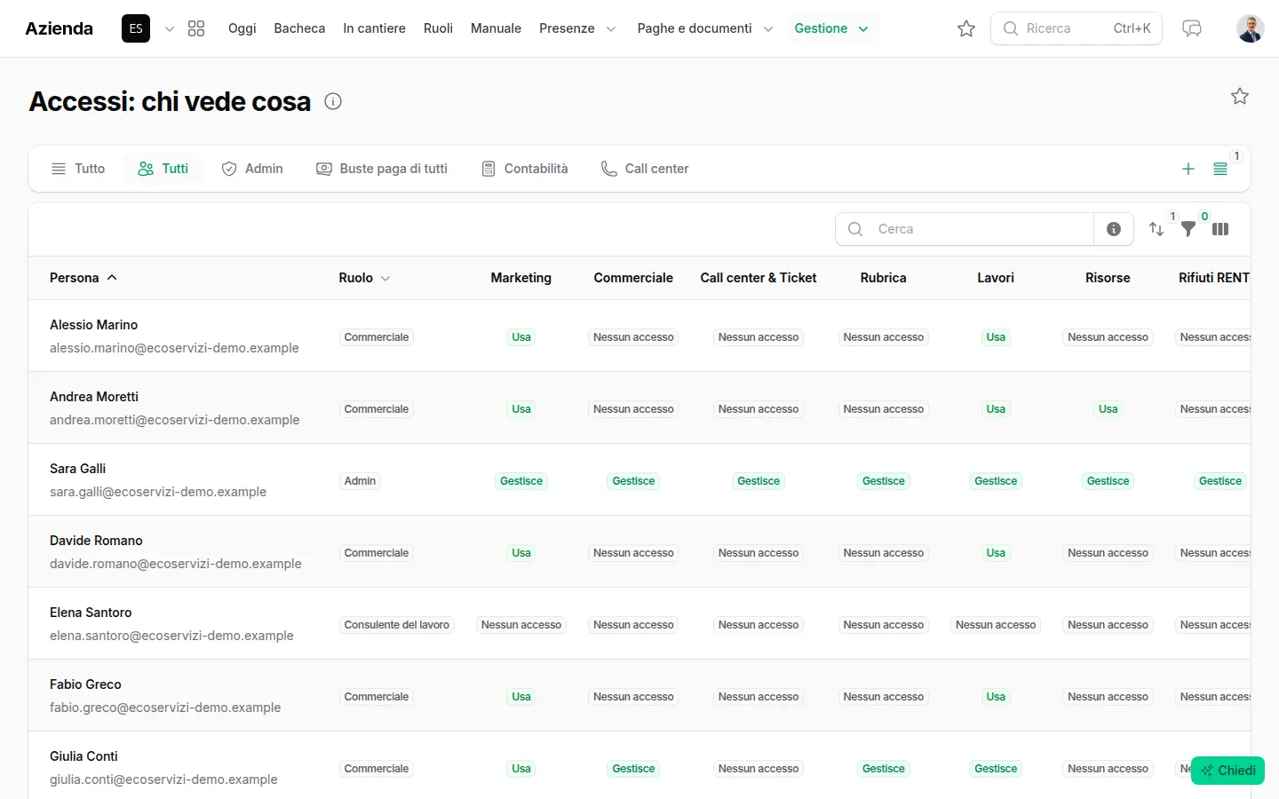
Task: Go to the Ruoli page
Action: click(438, 28)
